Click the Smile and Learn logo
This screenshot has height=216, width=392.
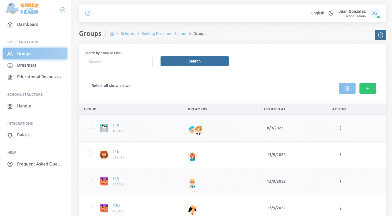[23, 8]
